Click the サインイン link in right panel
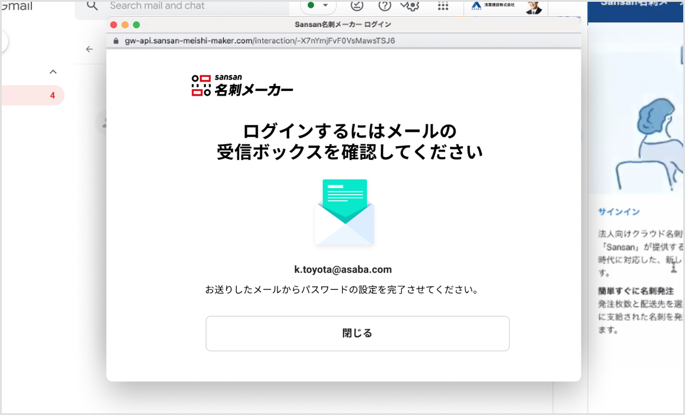The width and height of the screenshot is (685, 415). pos(619,212)
